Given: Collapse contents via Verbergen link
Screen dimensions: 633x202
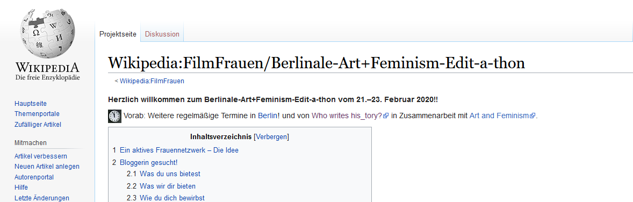Looking at the screenshot, I should point(271,136).
